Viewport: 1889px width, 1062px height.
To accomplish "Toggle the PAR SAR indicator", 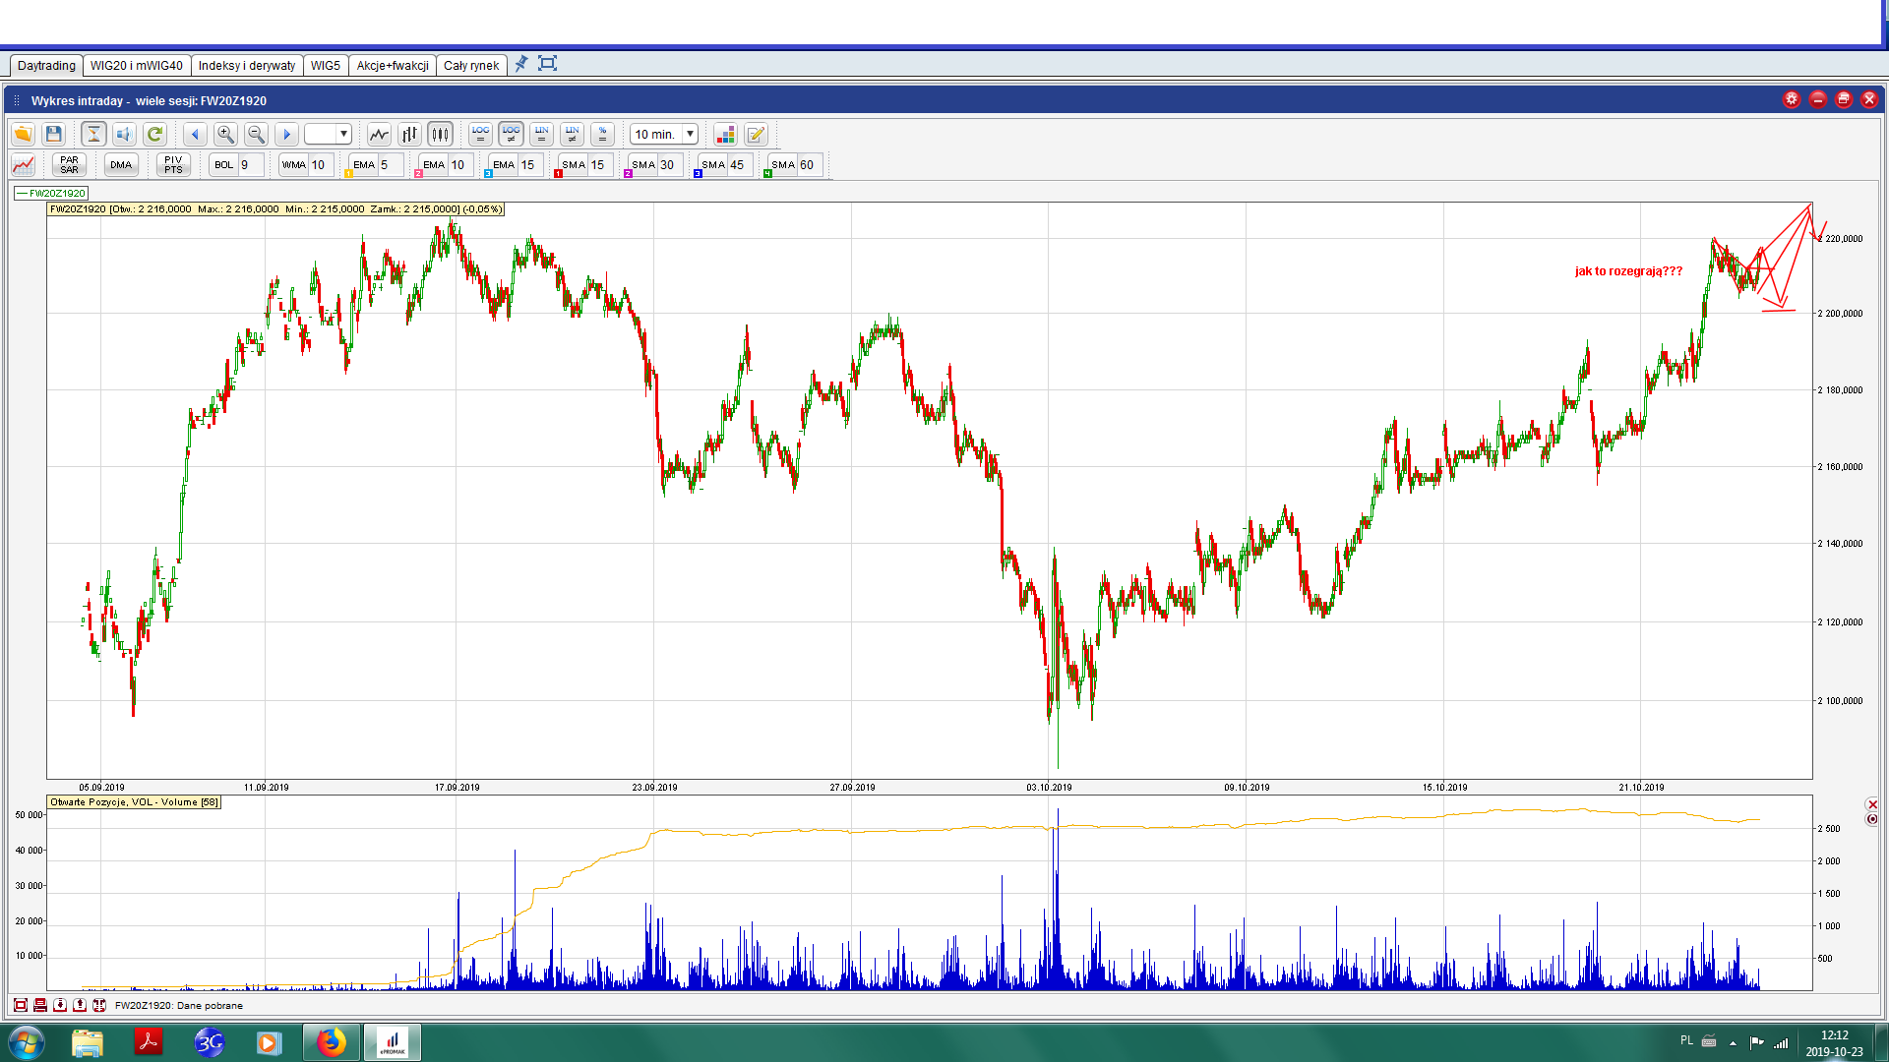I will pos(69,164).
